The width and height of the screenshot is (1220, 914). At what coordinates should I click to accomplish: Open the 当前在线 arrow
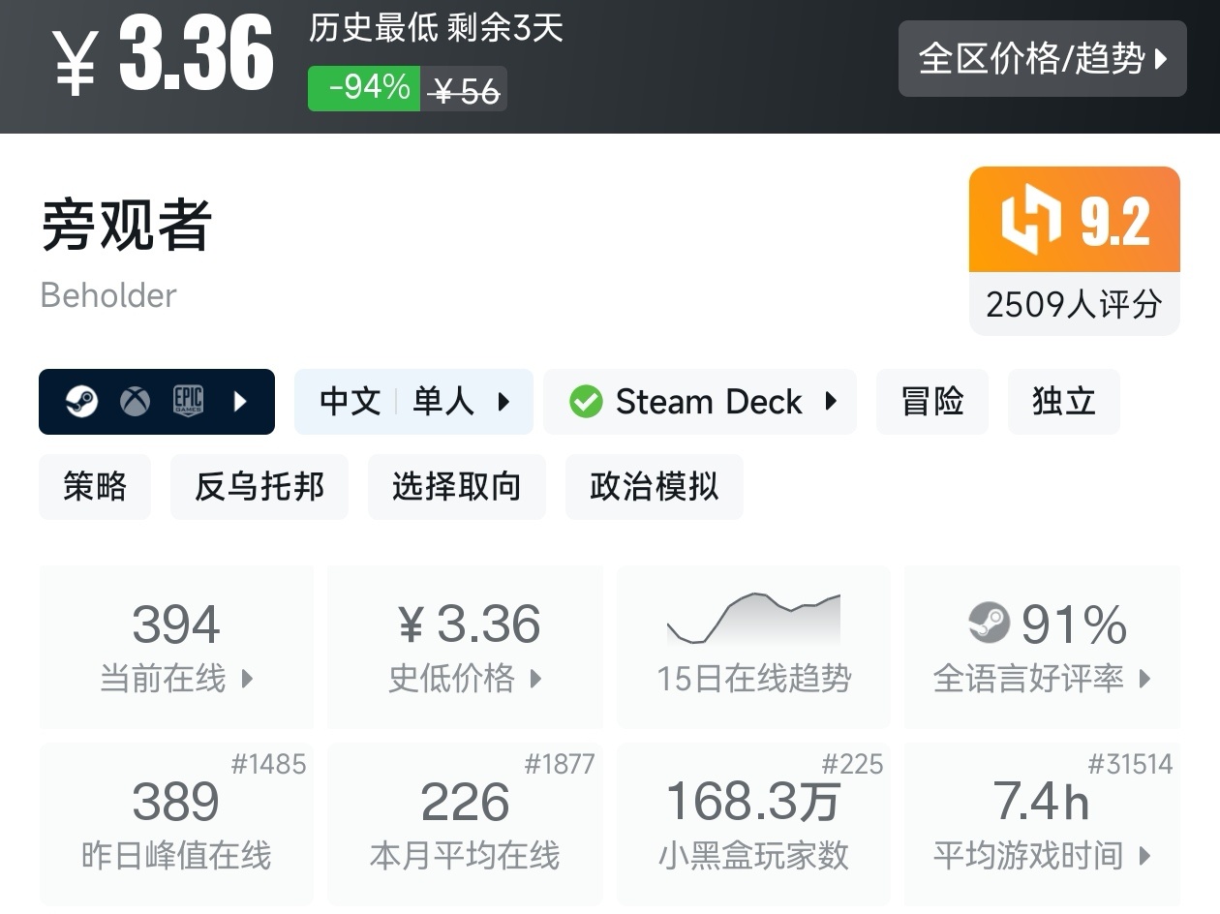coord(247,679)
